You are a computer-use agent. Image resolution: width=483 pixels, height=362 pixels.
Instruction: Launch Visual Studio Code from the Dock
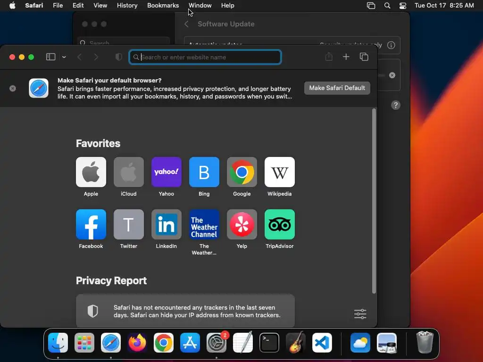click(x=322, y=343)
